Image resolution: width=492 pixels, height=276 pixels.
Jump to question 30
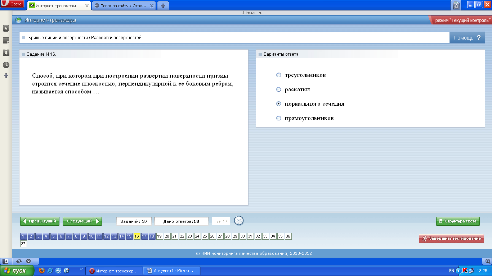tap(243, 236)
